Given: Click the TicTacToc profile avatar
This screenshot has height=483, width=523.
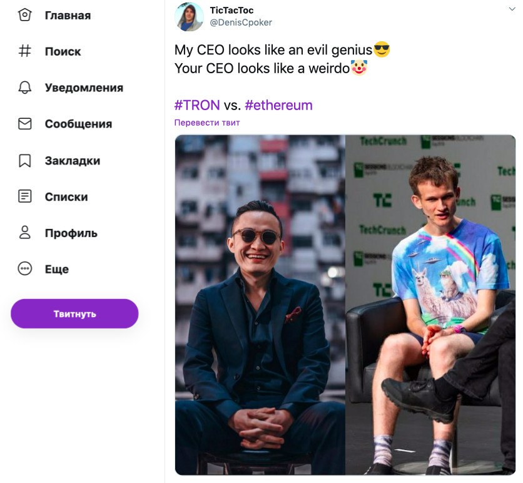Looking at the screenshot, I should click(x=189, y=16).
